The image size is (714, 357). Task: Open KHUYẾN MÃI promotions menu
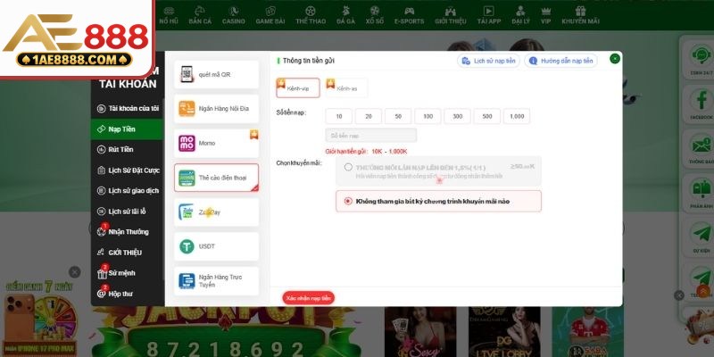[x=581, y=16]
